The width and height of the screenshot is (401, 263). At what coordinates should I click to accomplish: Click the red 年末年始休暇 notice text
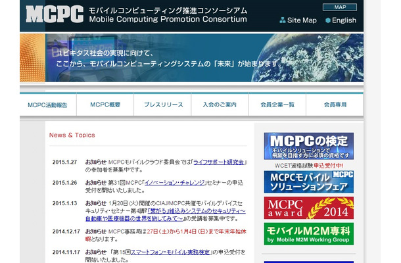pyautogui.click(x=166, y=235)
